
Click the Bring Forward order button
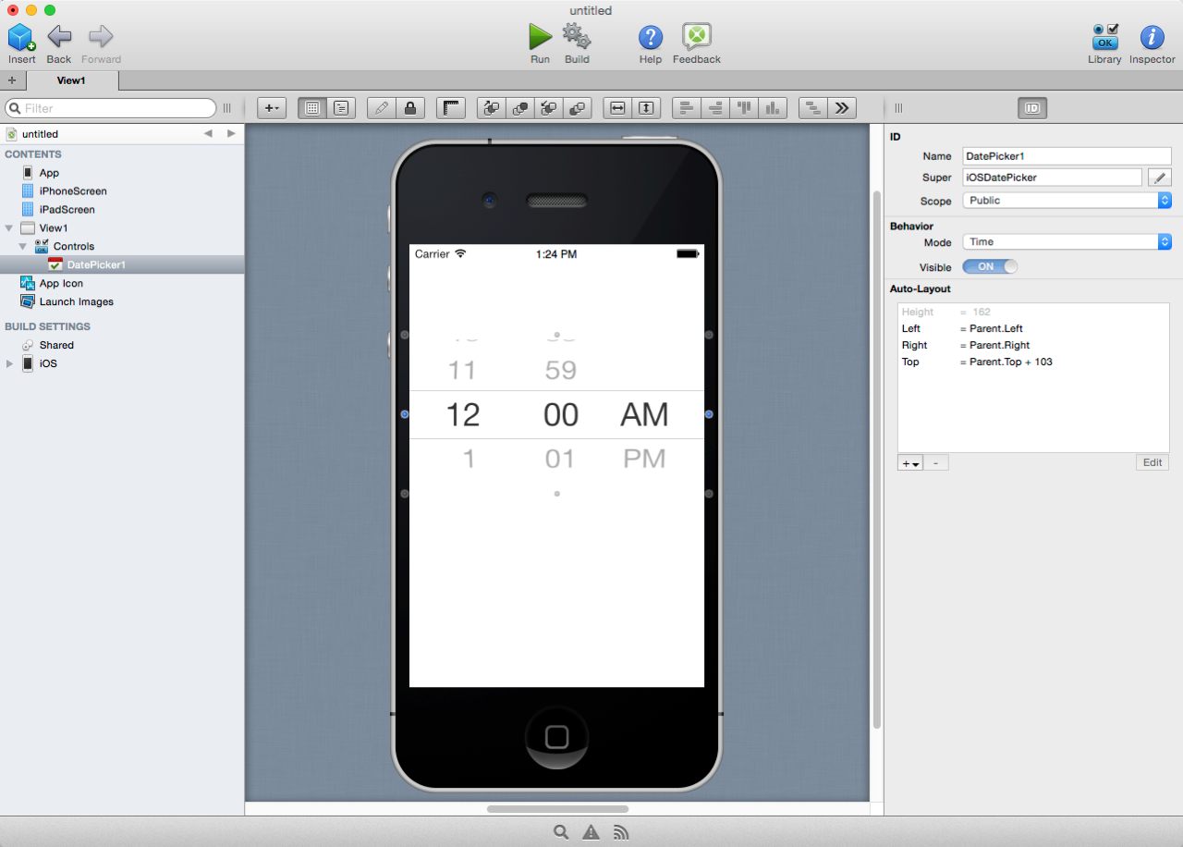point(491,108)
